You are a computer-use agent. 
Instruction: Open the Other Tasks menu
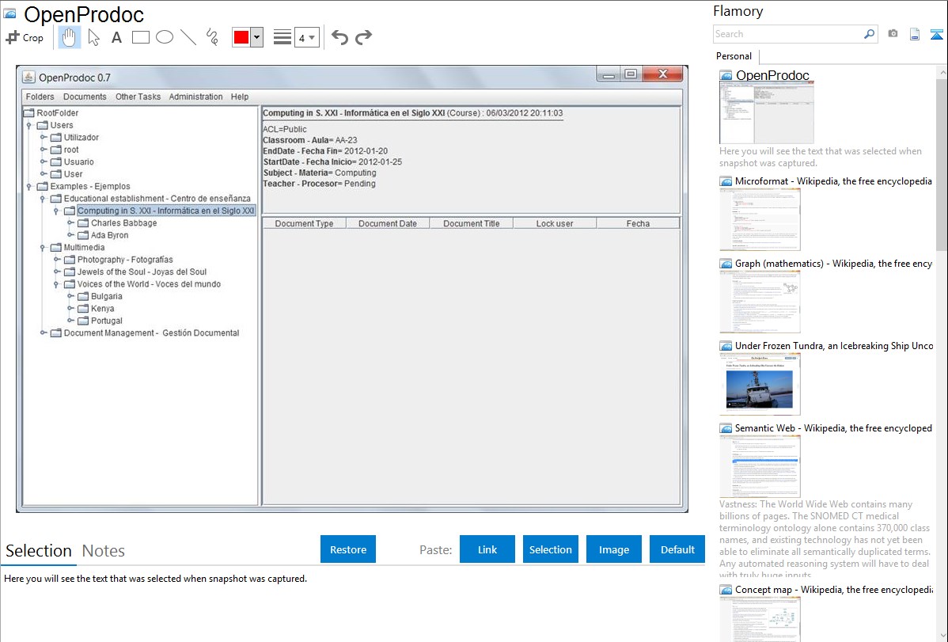138,97
